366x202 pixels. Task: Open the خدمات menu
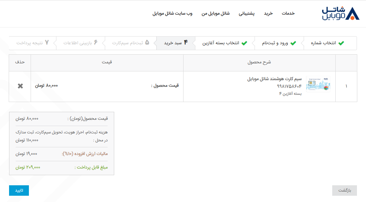288,13
